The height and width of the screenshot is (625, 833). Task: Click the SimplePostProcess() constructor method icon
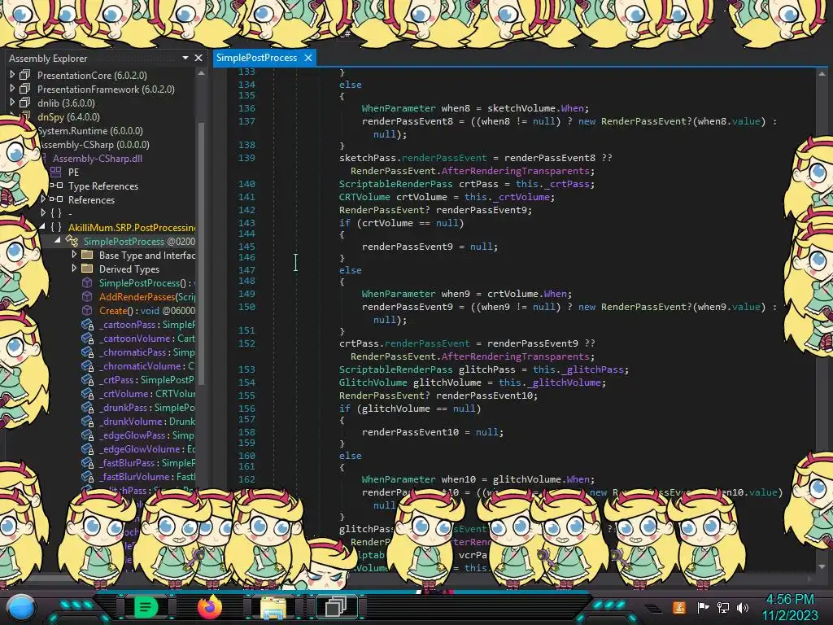pyautogui.click(x=87, y=282)
